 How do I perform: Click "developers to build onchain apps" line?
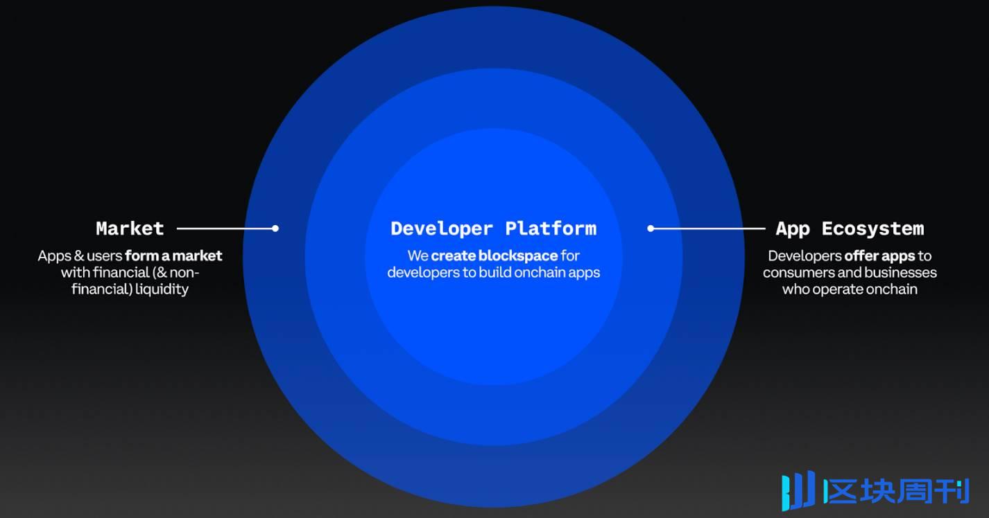493,272
